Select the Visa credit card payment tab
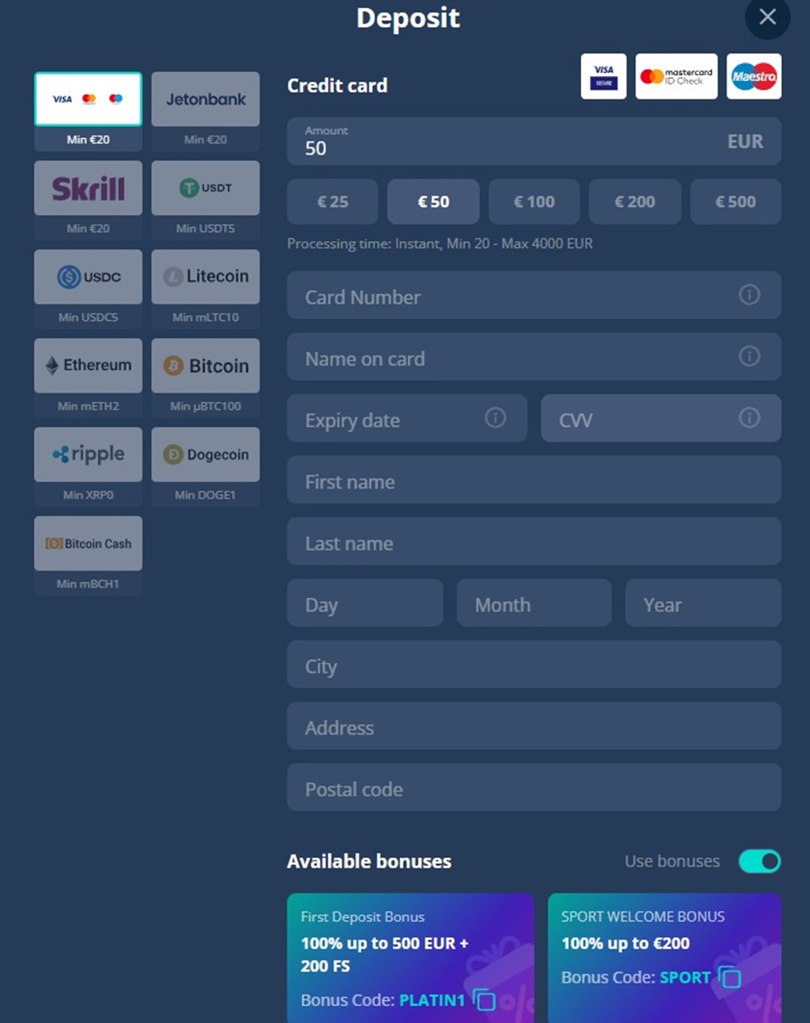This screenshot has height=1023, width=810. pyautogui.click(x=88, y=99)
